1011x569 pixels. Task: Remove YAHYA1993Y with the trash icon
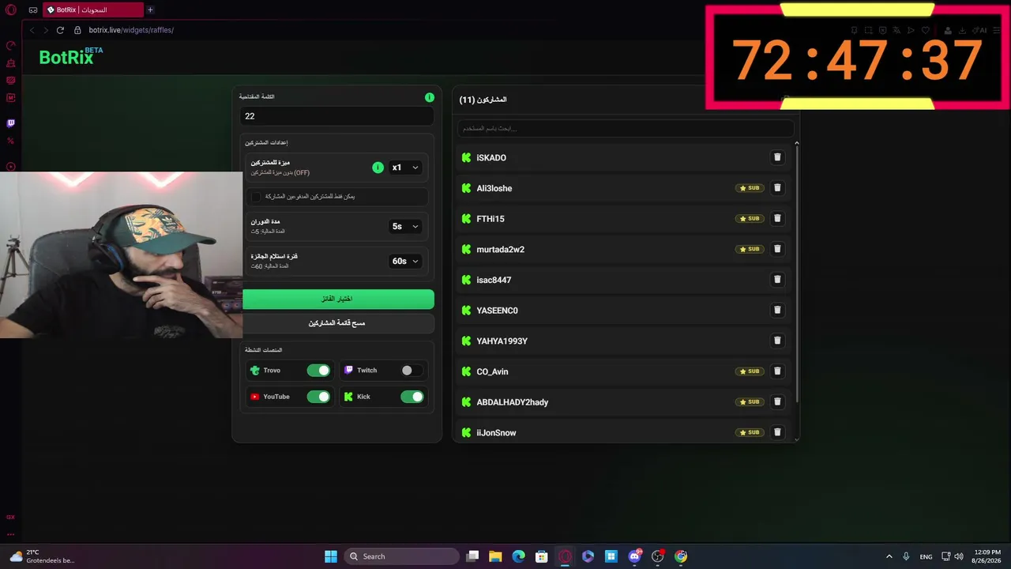(777, 341)
